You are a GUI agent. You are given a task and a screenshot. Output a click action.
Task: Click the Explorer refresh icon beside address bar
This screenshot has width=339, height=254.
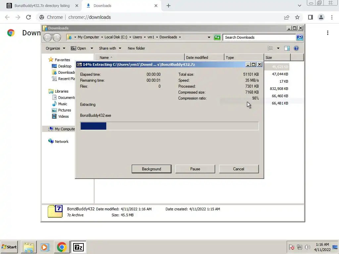(x=217, y=37)
